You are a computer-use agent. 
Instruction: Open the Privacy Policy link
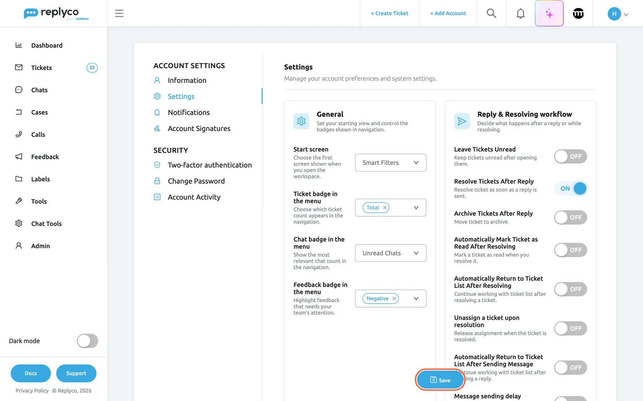coord(32,391)
